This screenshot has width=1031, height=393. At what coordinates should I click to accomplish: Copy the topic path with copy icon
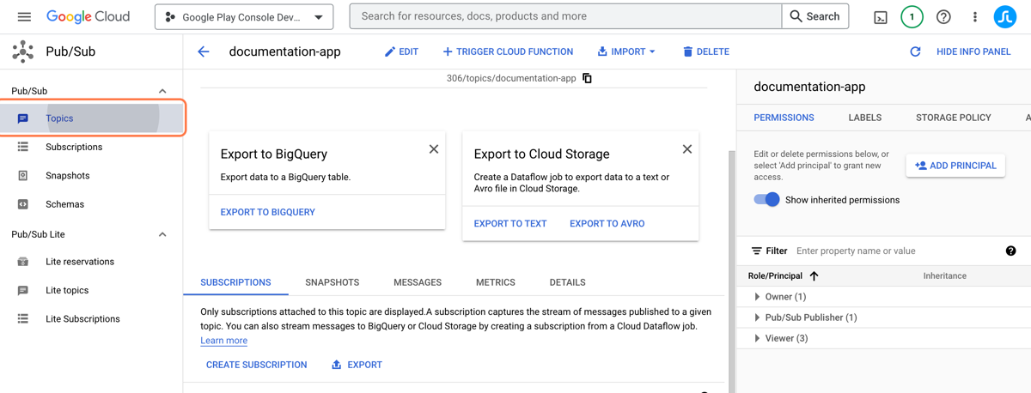pos(587,78)
